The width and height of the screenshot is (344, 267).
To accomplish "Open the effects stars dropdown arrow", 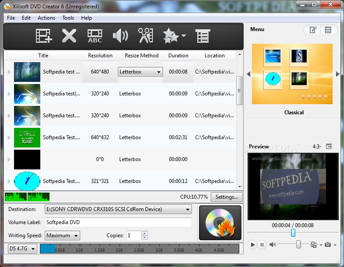I will (184, 35).
